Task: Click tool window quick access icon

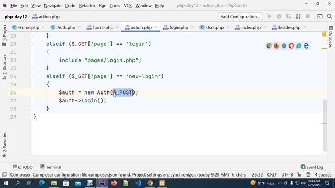Action: 4,174
